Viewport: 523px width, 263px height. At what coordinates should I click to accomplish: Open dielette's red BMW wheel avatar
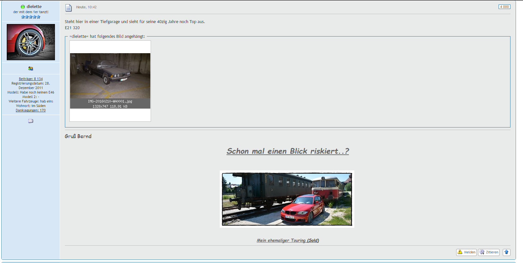coord(31,42)
